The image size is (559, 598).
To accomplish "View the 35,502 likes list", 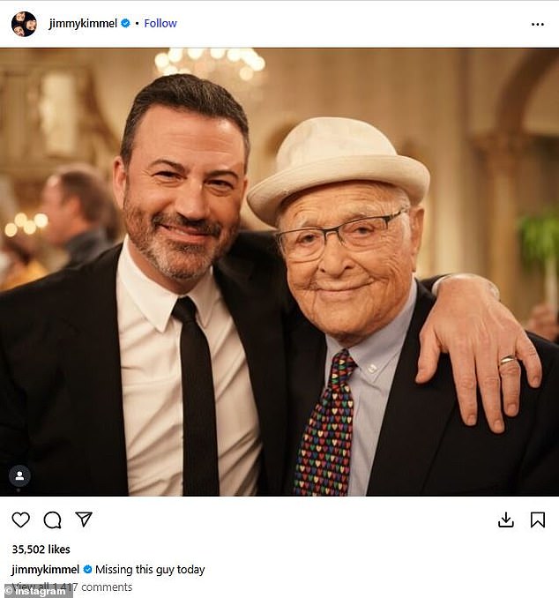I will 41,549.
